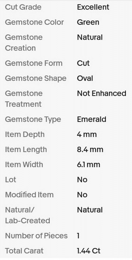
Task: Click the Gemstone Creation label
Action: (24, 43)
